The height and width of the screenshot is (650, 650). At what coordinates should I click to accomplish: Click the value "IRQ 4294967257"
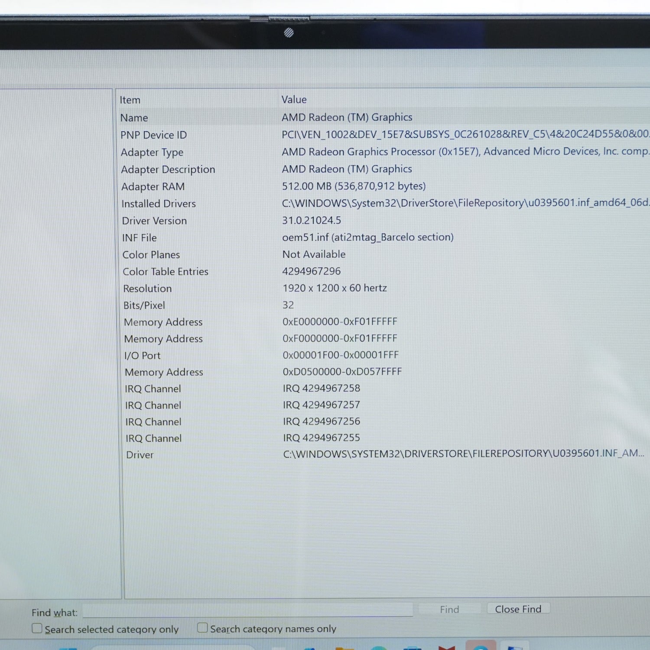click(322, 405)
